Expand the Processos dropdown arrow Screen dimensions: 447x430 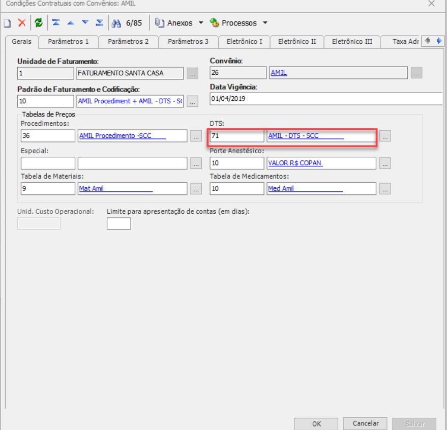pyautogui.click(x=265, y=22)
